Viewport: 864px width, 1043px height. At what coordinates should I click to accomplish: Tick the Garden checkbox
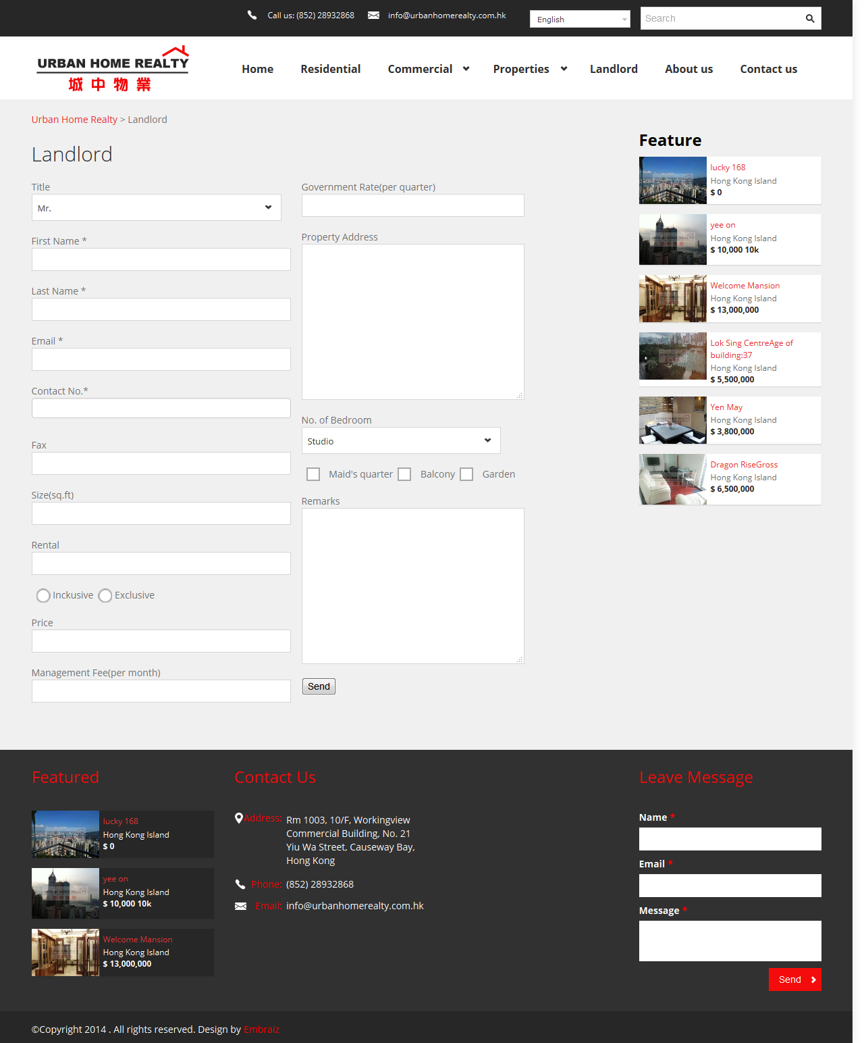click(x=466, y=474)
